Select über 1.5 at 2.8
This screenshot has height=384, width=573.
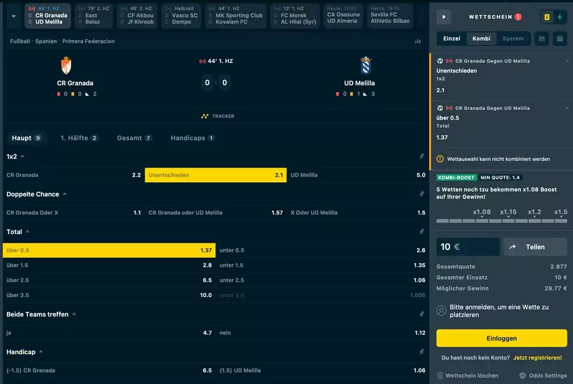pyautogui.click(x=109, y=265)
